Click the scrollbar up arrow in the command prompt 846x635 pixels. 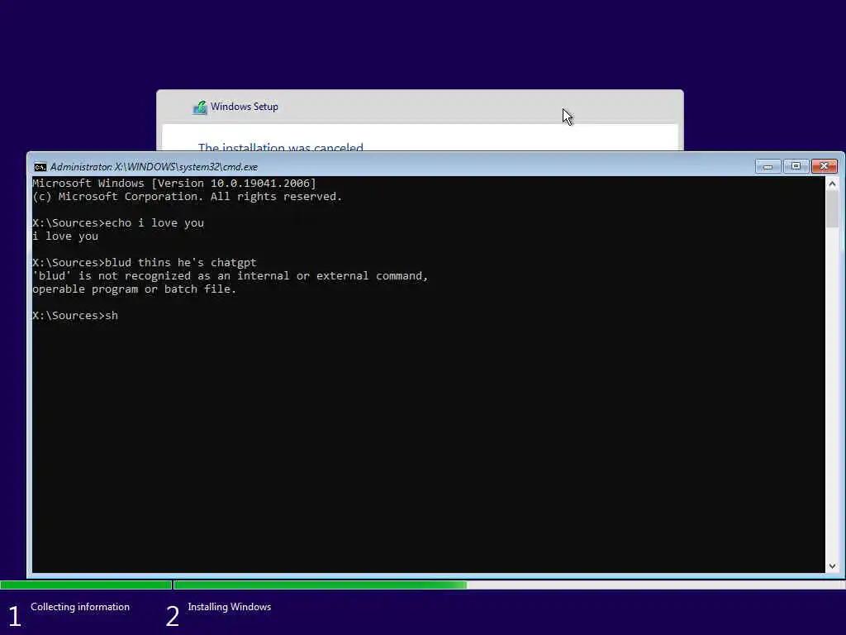click(x=832, y=184)
